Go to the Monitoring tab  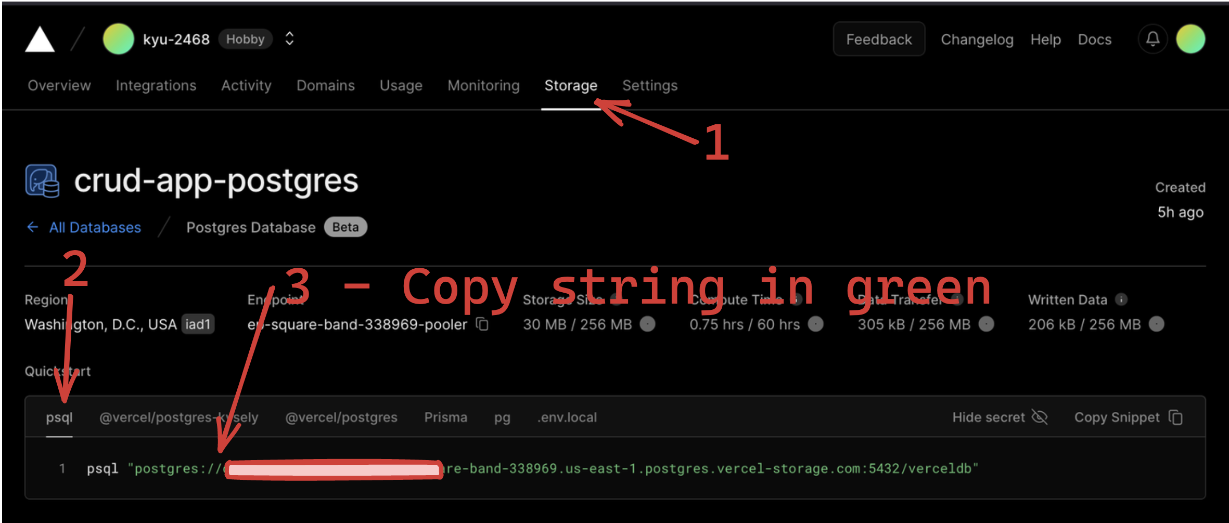[483, 85]
